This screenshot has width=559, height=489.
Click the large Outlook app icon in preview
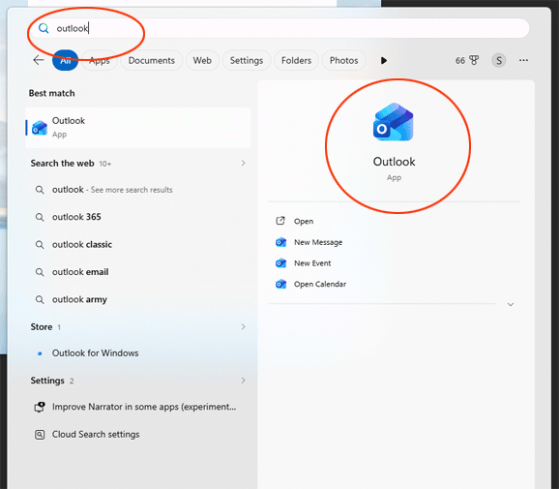pos(394,122)
